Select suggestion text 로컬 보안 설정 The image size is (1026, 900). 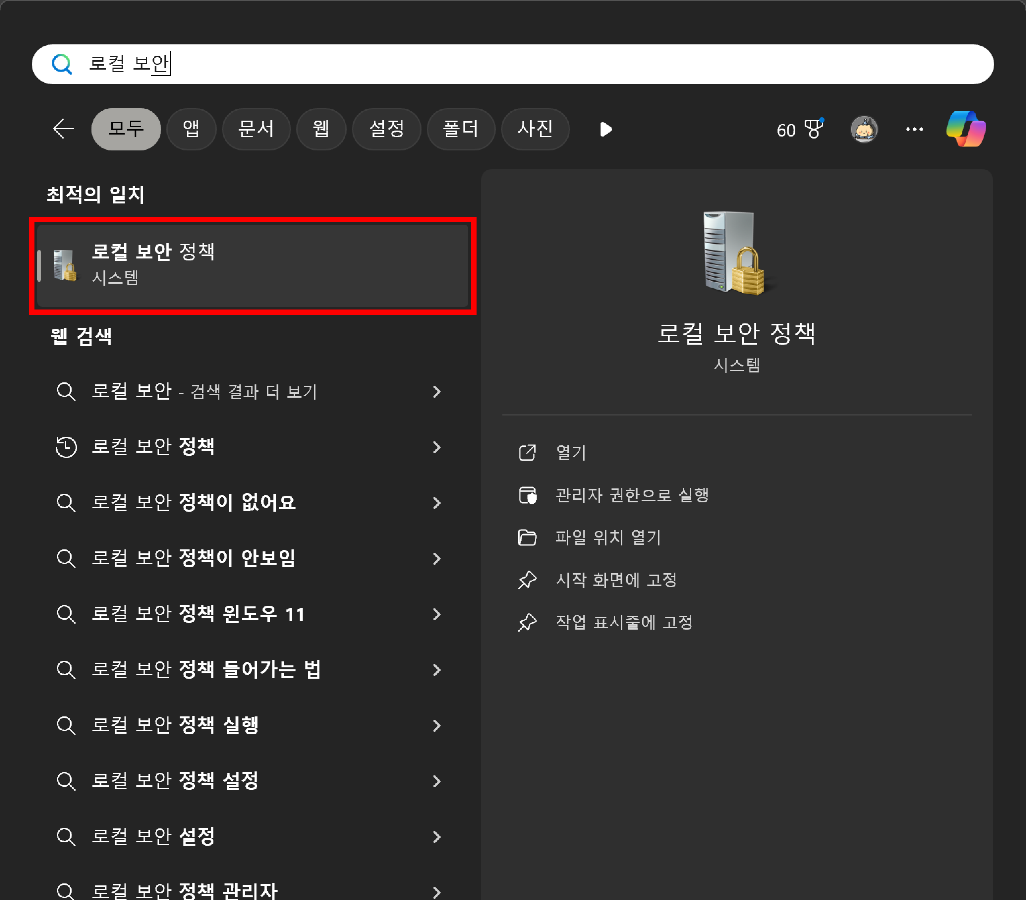coord(153,837)
